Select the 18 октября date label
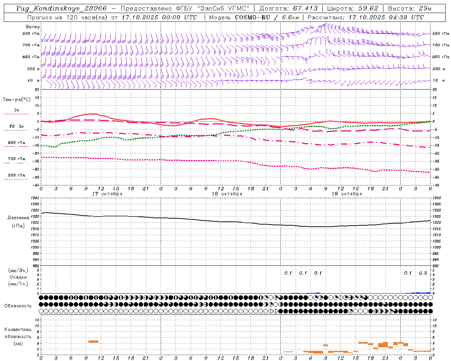 point(227,194)
